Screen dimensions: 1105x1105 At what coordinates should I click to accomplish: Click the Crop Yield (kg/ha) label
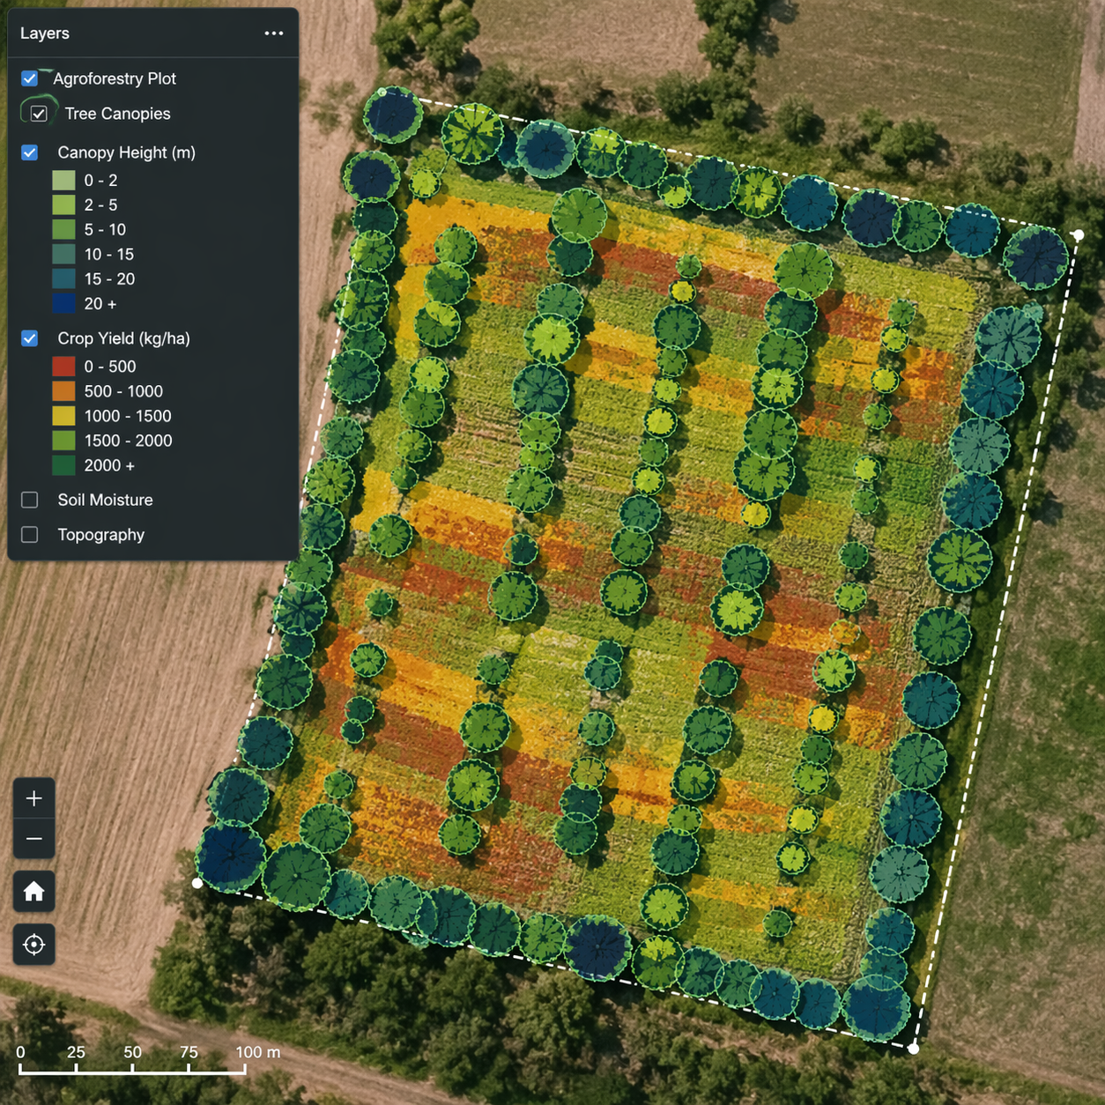(x=124, y=338)
